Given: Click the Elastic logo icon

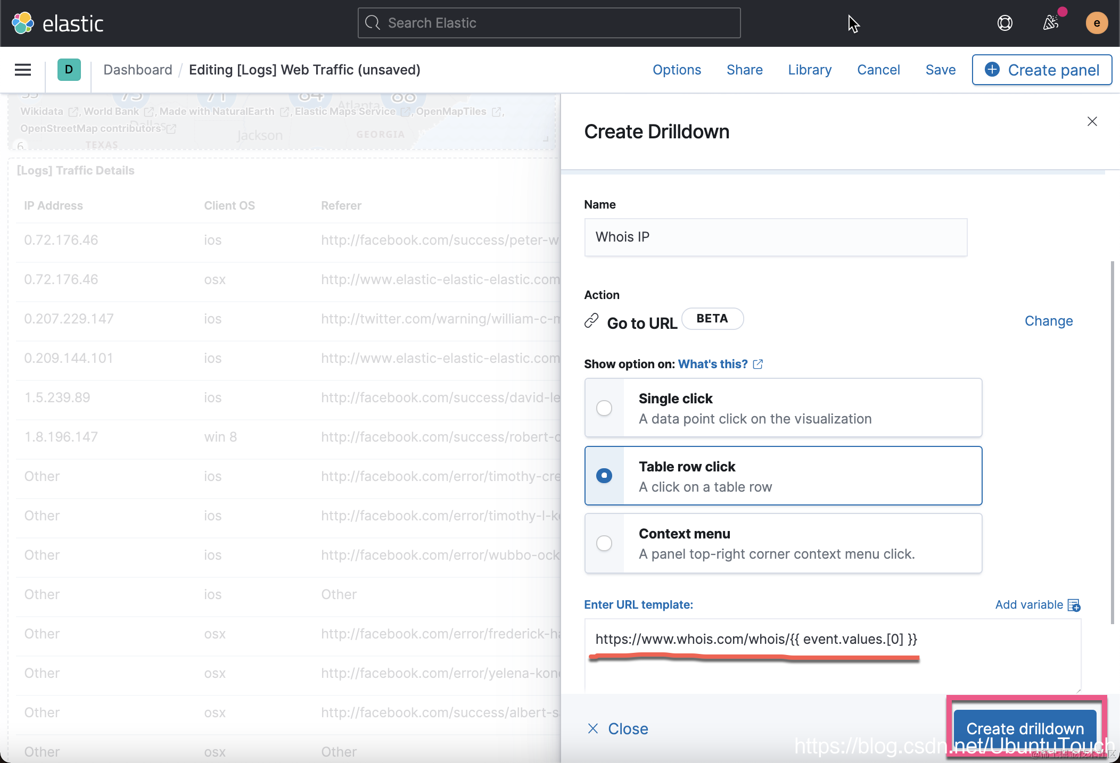Looking at the screenshot, I should (x=23, y=23).
